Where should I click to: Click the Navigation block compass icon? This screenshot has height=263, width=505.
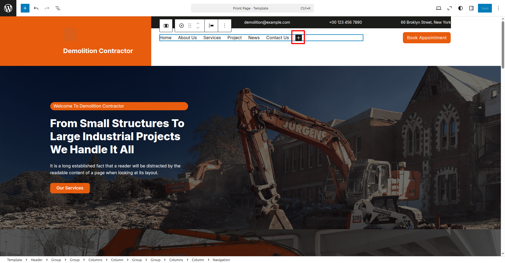[x=182, y=26]
